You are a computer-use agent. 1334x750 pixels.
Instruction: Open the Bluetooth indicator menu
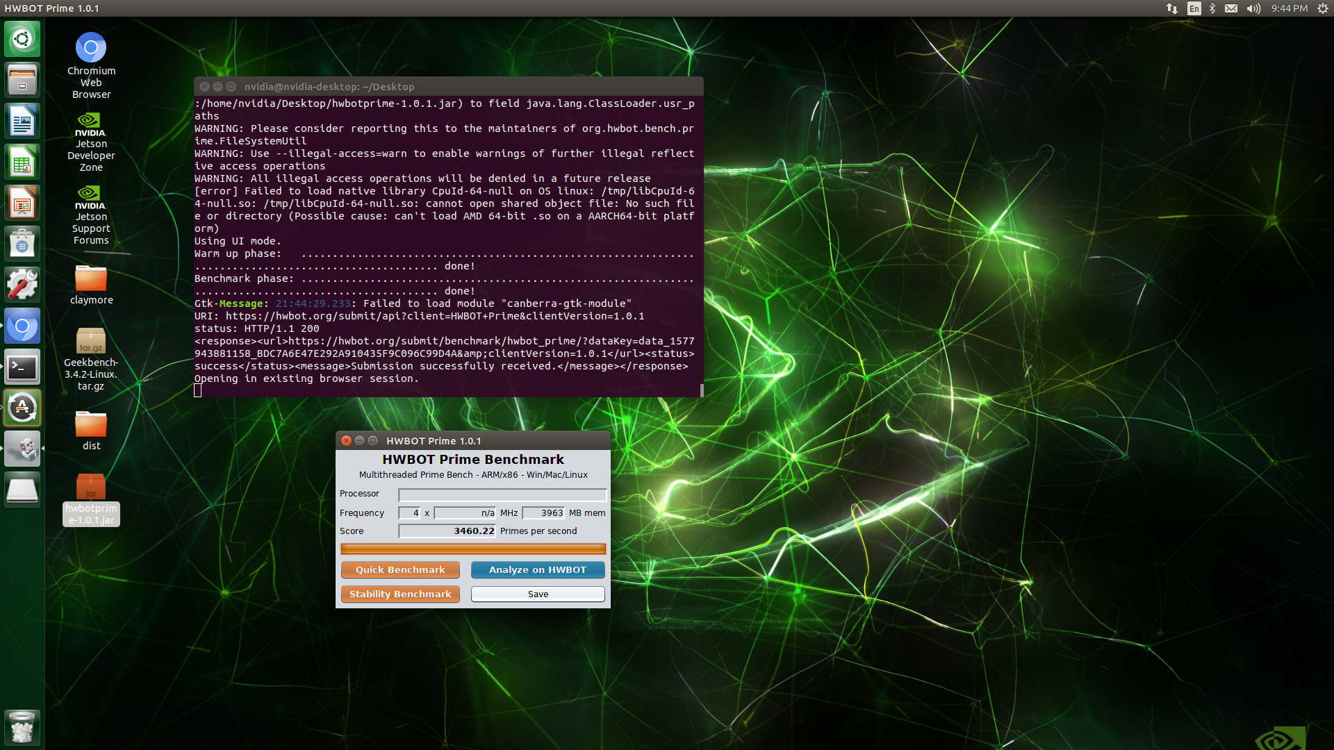(x=1212, y=8)
